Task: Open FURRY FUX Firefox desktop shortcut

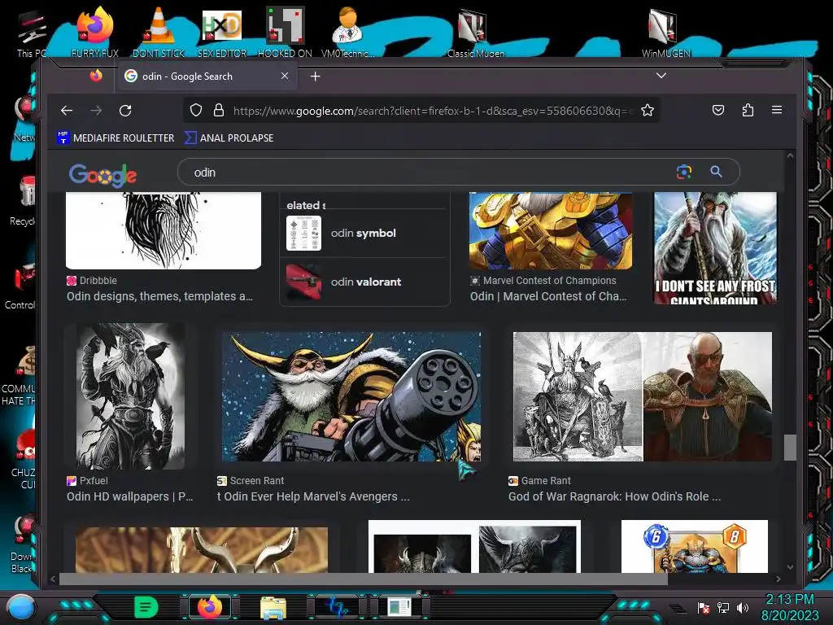Action: [95, 32]
